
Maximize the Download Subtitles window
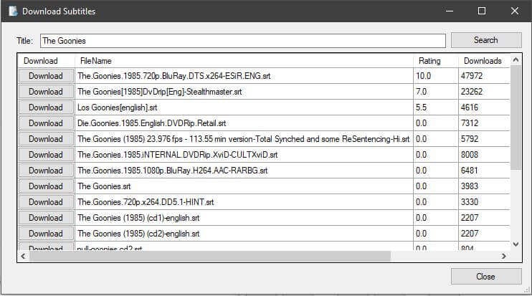click(x=481, y=11)
